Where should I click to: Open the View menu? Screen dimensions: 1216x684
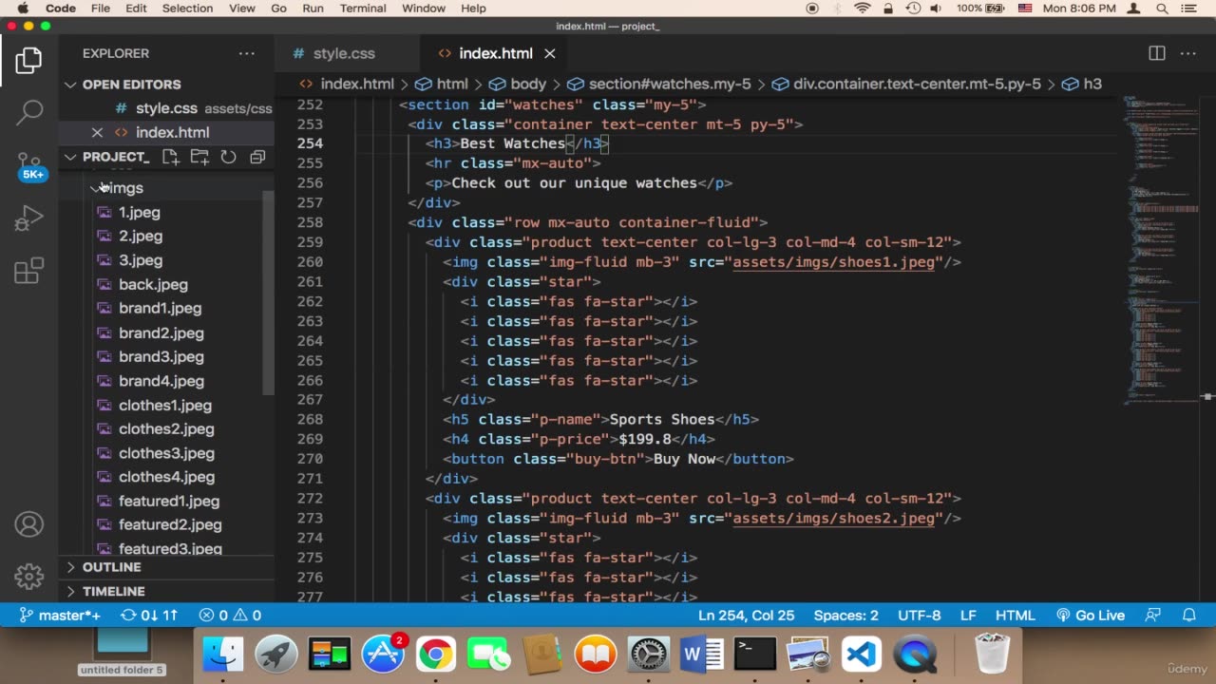(242, 9)
